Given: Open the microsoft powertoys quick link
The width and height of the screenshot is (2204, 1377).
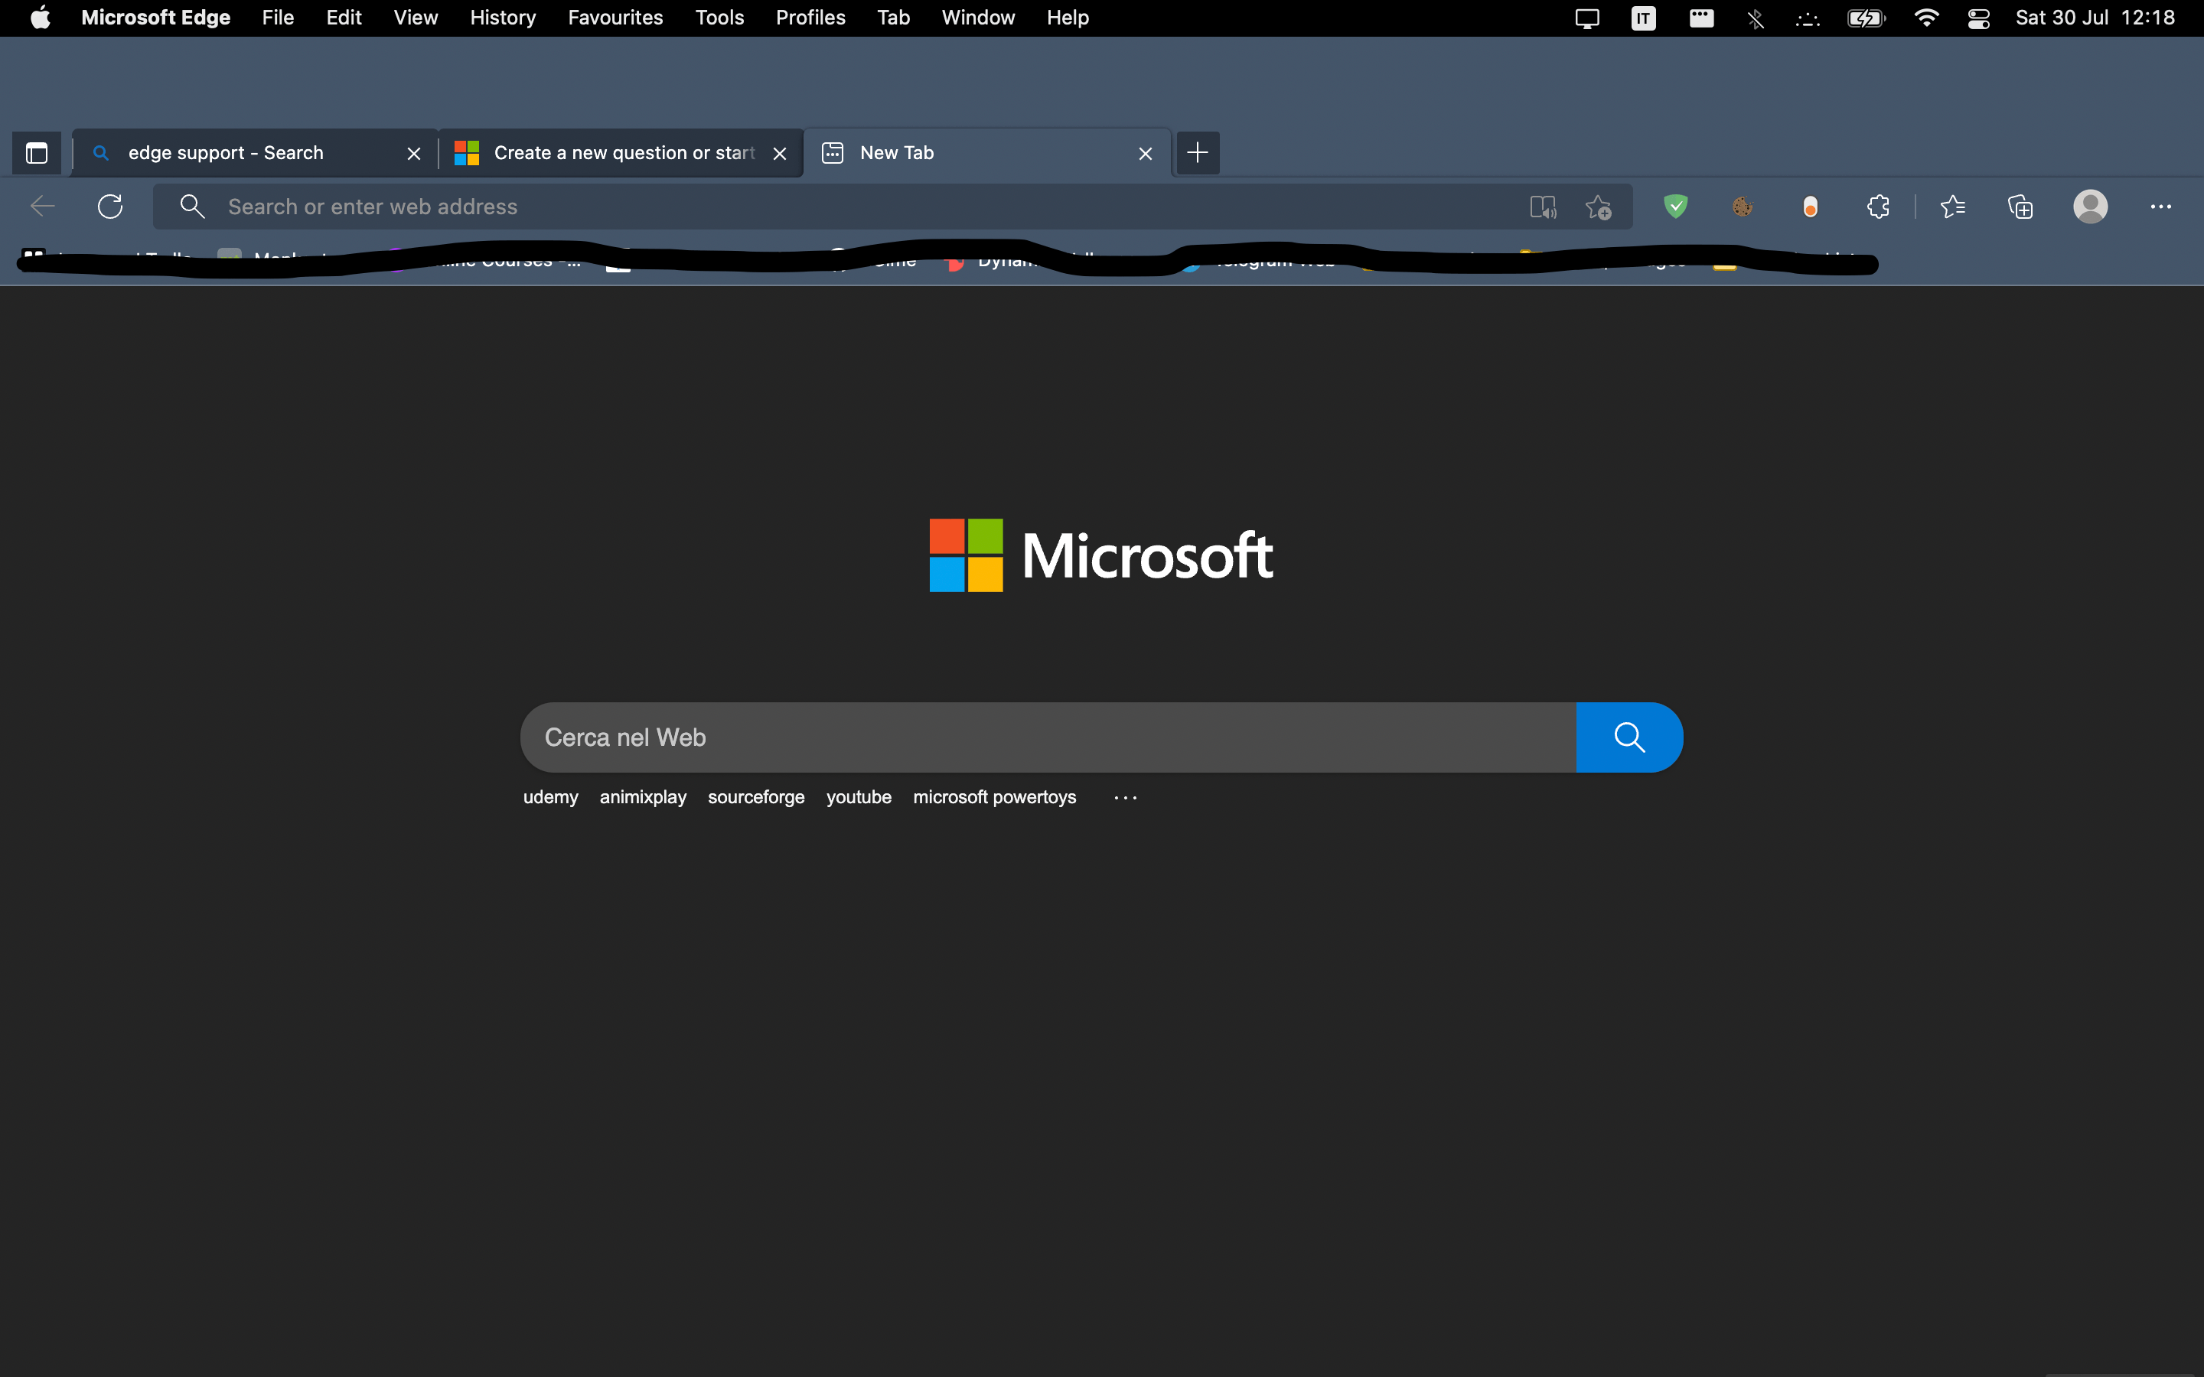Looking at the screenshot, I should click(x=995, y=798).
